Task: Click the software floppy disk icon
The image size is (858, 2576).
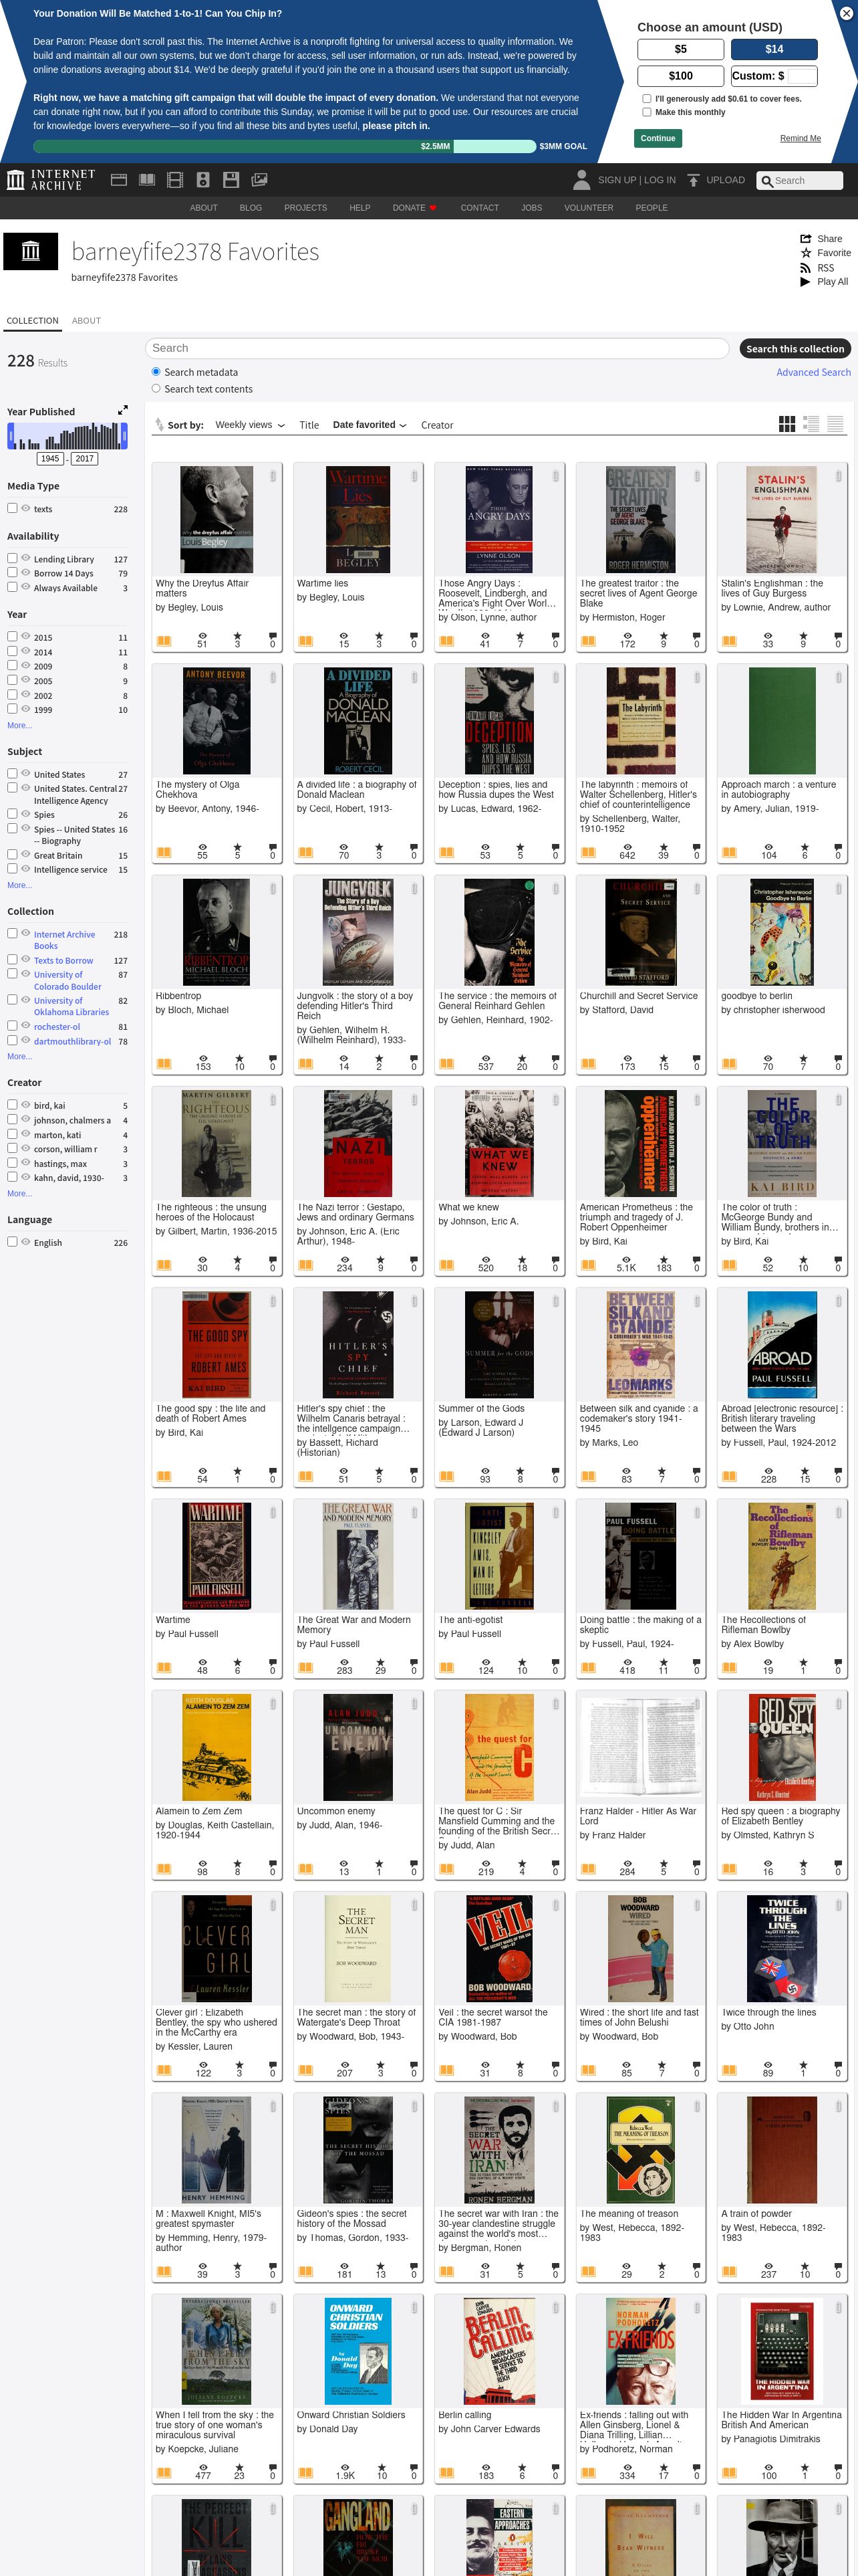Action: pos(231,180)
